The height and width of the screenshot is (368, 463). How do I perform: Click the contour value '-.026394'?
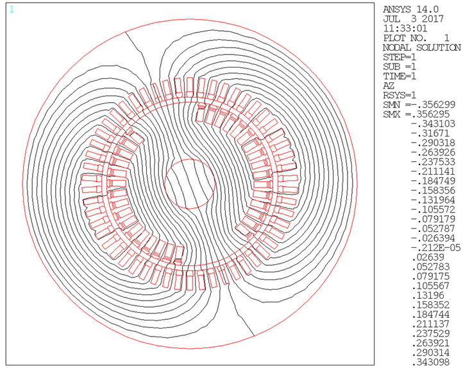(433, 238)
